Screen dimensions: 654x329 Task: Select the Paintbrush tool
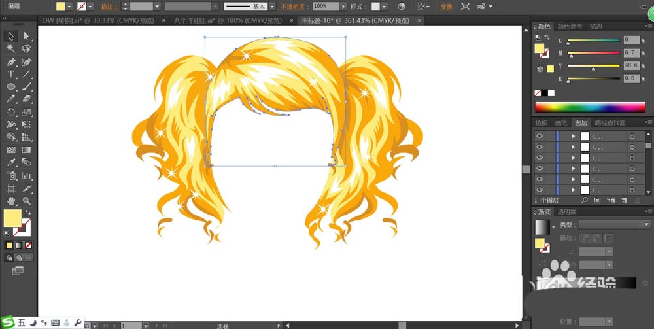coord(27,87)
